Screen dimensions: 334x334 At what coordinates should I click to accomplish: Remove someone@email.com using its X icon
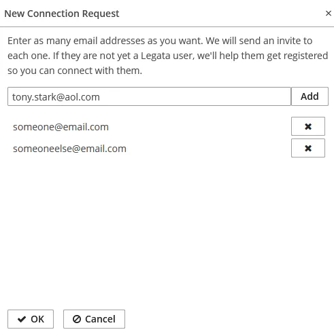pyautogui.click(x=308, y=126)
